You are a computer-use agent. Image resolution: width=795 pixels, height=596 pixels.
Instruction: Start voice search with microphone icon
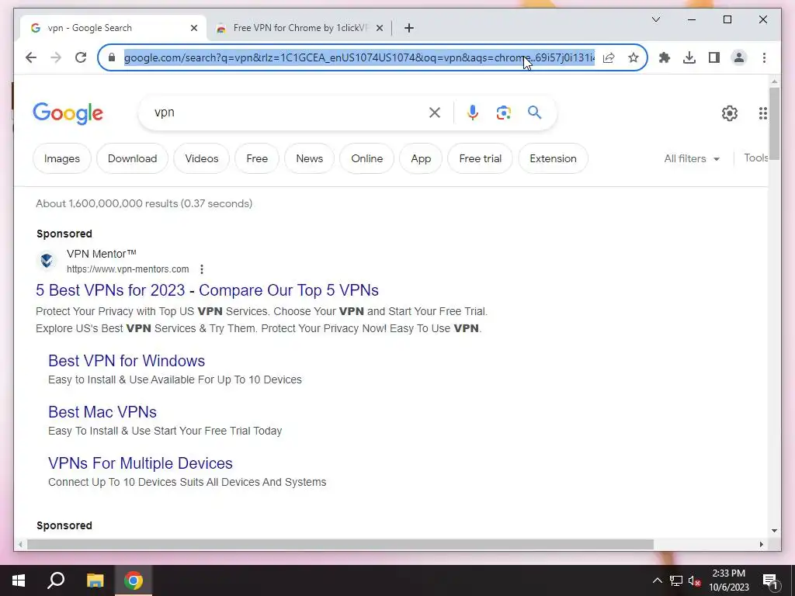[473, 113]
